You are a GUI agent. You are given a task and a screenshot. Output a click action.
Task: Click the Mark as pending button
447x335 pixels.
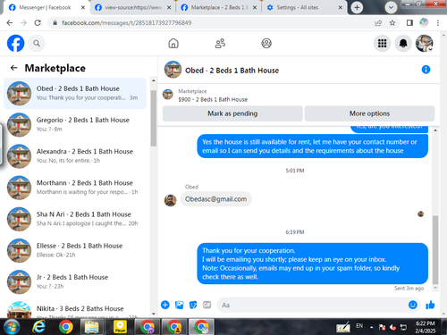pos(232,113)
